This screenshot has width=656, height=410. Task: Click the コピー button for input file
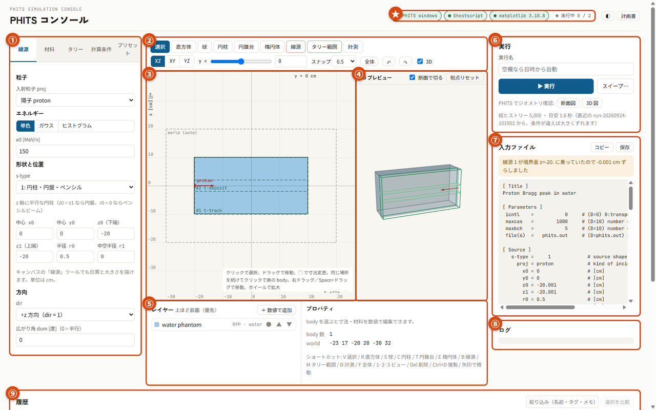tap(602, 147)
